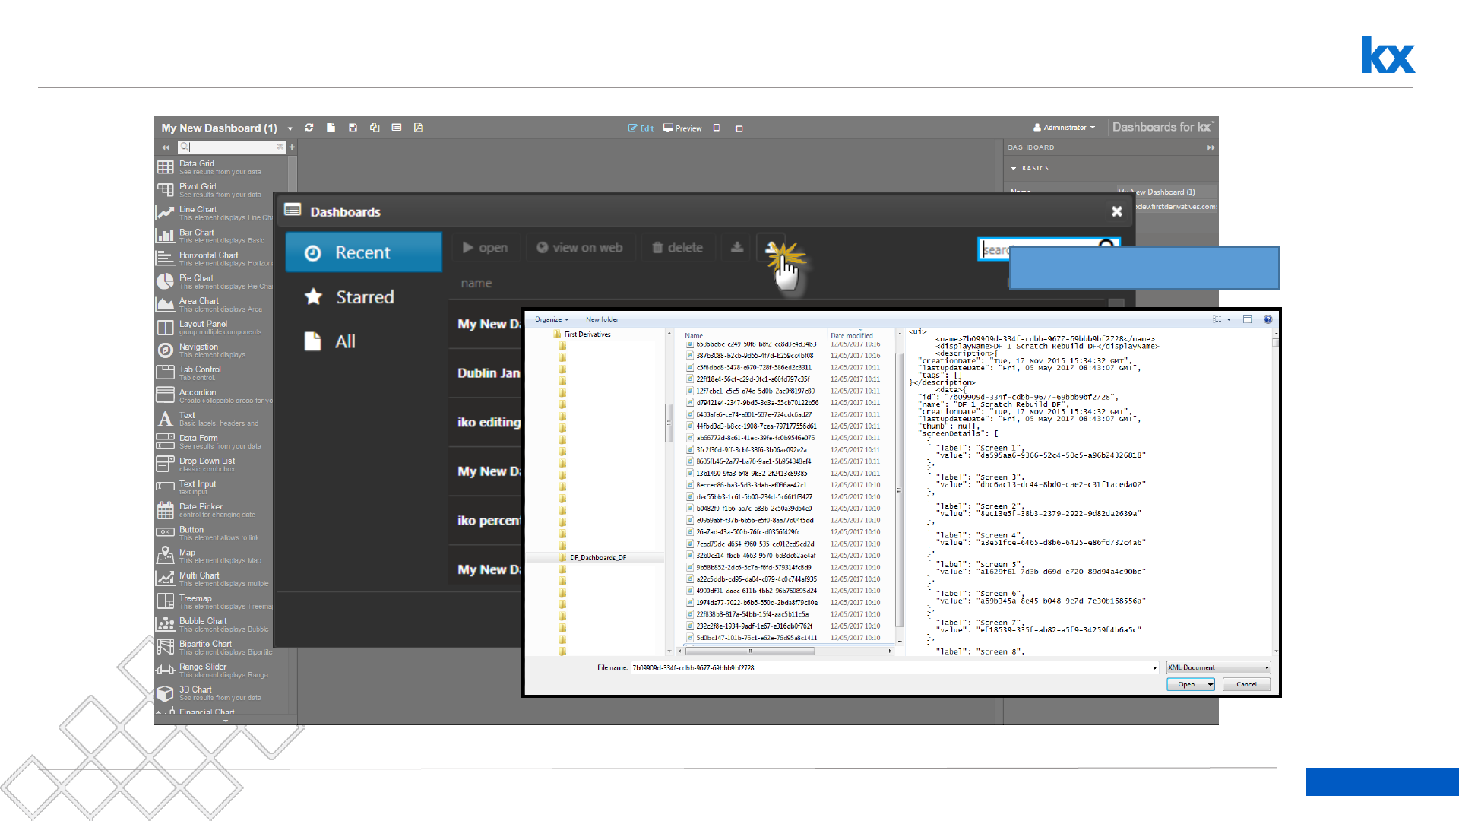This screenshot has width=1459, height=821.
Task: Switch to the All dashboards tab
Action: pyautogui.click(x=345, y=342)
